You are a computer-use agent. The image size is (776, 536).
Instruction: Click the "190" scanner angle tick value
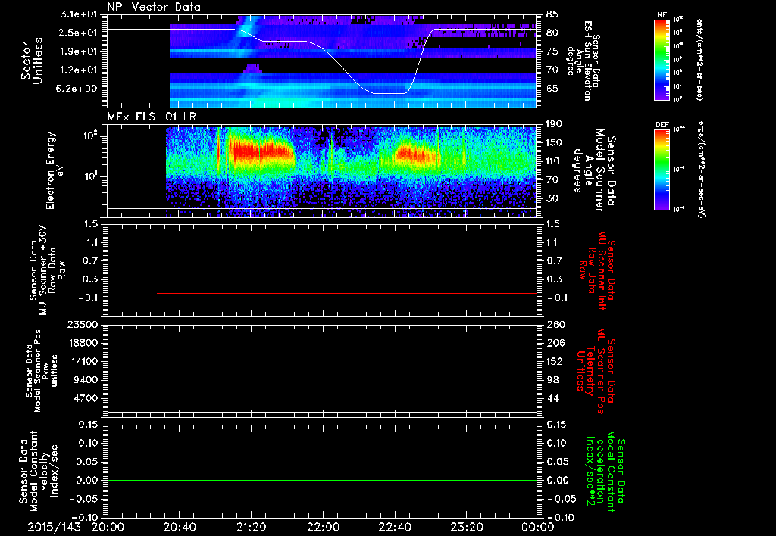pos(554,124)
